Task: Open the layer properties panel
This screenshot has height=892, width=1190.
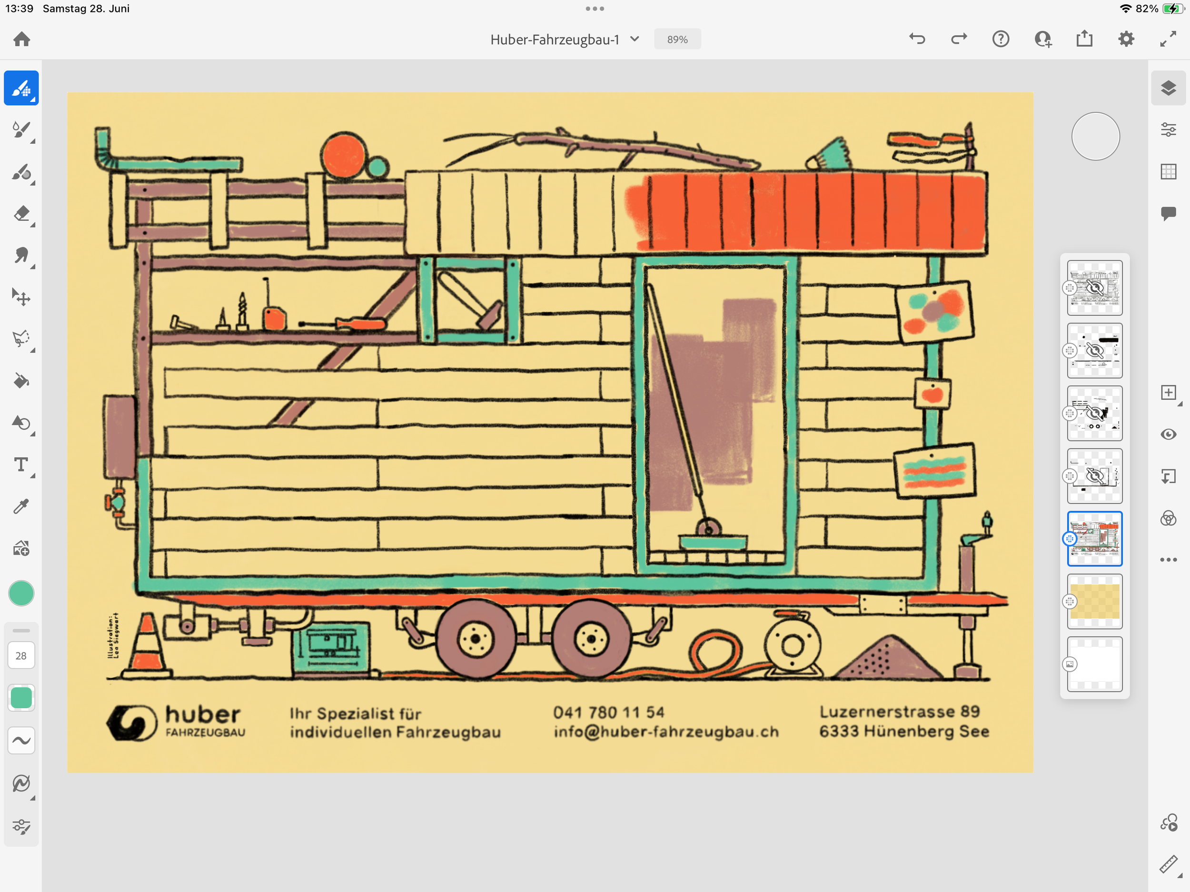Action: (1168, 129)
